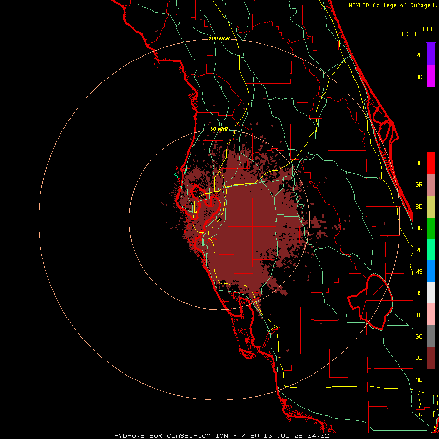The width and height of the screenshot is (439, 439).
Task: Click the GC legend label
Action: tap(419, 337)
